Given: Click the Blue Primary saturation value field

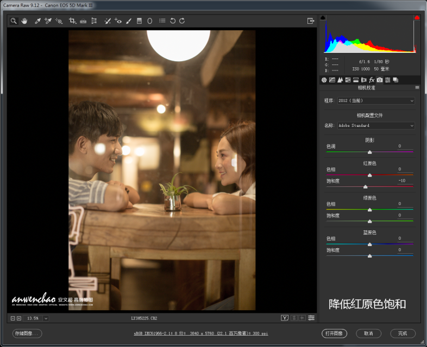Looking at the screenshot, I should (405, 250).
